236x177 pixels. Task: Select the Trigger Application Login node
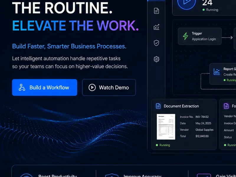[200, 36]
